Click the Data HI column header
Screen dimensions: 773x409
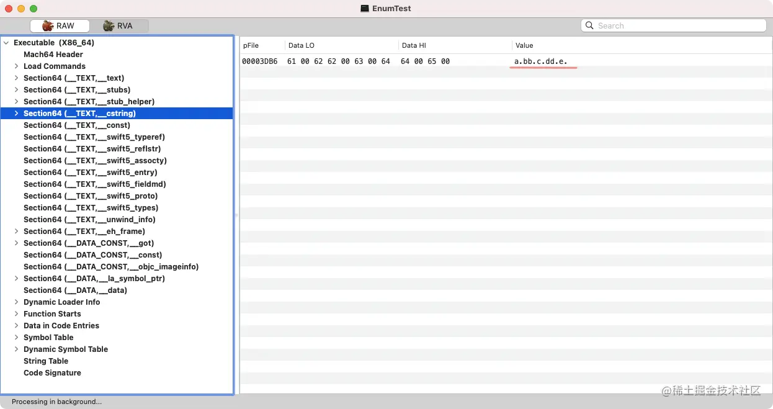(455, 45)
